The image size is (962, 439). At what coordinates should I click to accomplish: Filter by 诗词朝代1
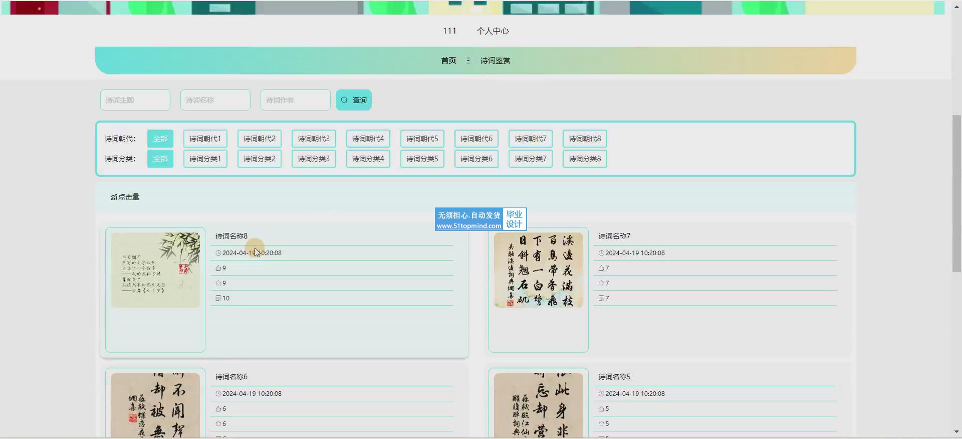click(205, 139)
